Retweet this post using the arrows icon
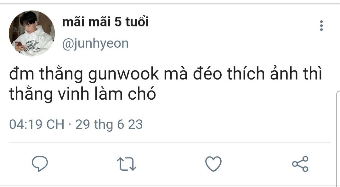 point(127,164)
